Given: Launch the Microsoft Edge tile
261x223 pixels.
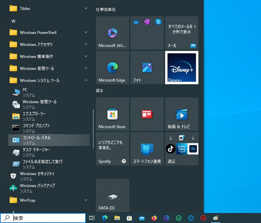Looking at the screenshot, I should (112, 67).
